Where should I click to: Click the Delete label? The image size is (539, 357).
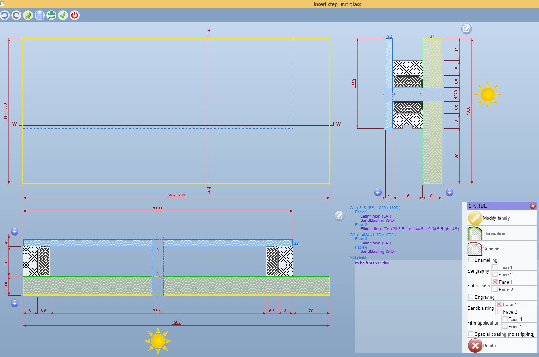(489, 346)
